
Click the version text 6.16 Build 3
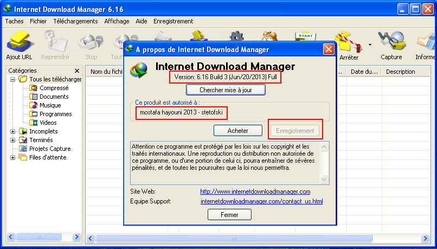[226, 77]
